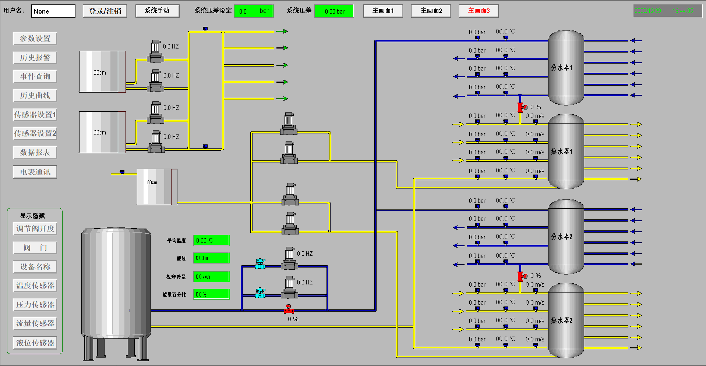Screen dimensions: 706x366
Task: Toggle 液位传感器 display visibility
Action: coord(35,343)
